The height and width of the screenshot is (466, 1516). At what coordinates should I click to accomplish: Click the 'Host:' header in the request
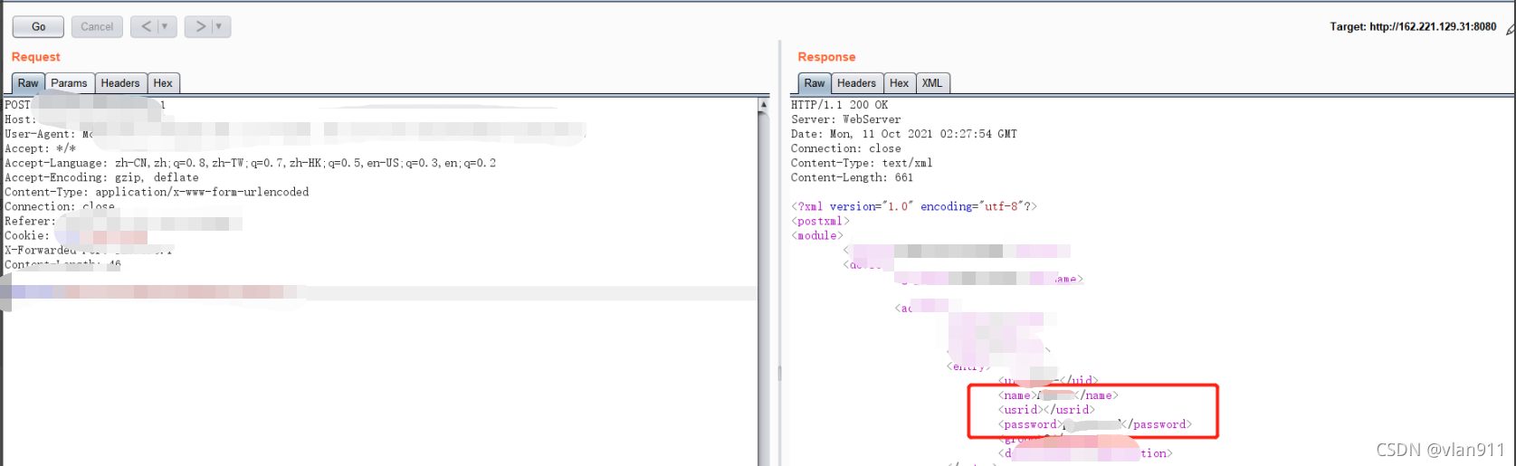point(20,119)
